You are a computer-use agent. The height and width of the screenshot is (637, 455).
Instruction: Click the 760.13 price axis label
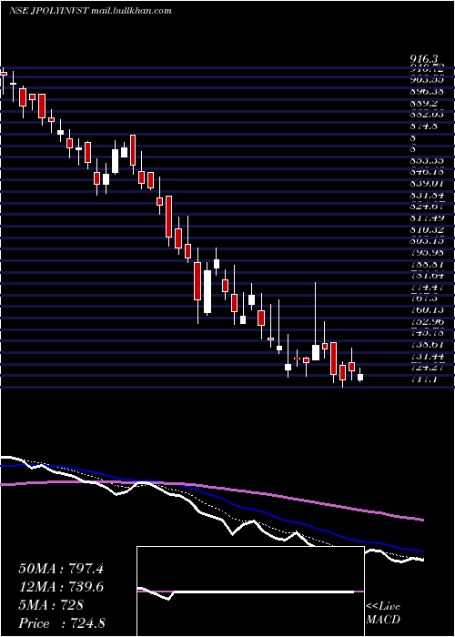426,310
